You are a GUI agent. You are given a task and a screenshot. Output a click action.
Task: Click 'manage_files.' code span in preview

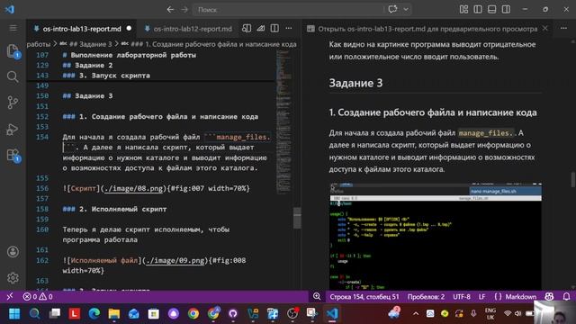485,133
